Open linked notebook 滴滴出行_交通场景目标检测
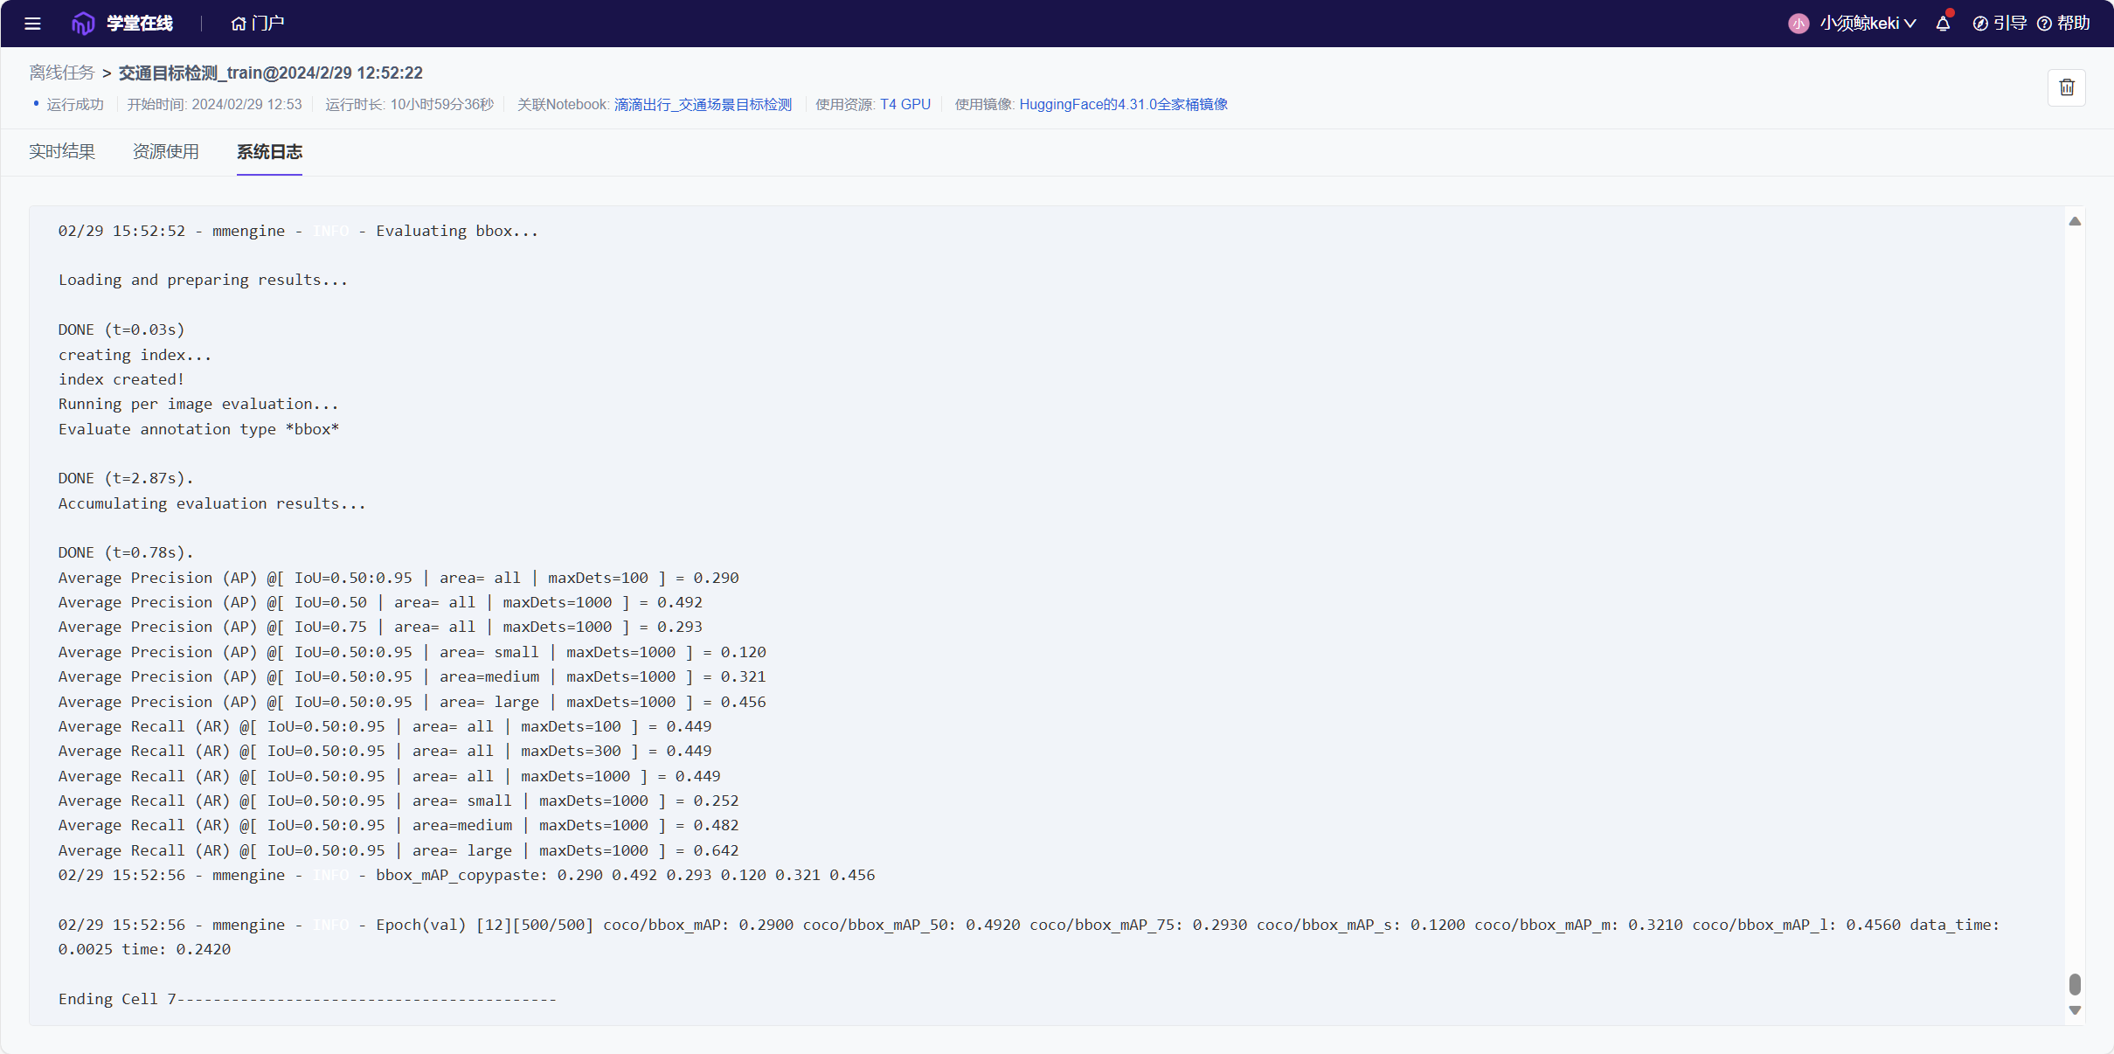The height and width of the screenshot is (1054, 2114). pyautogui.click(x=703, y=105)
